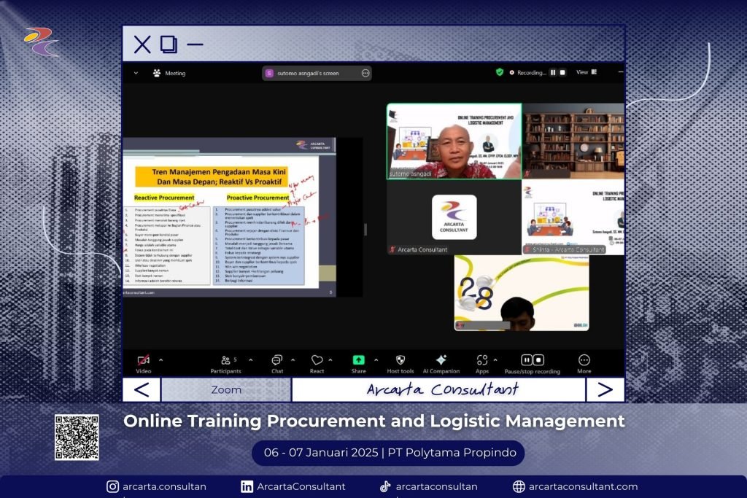Select sutomo asngadi's video thumbnail

coord(454,141)
